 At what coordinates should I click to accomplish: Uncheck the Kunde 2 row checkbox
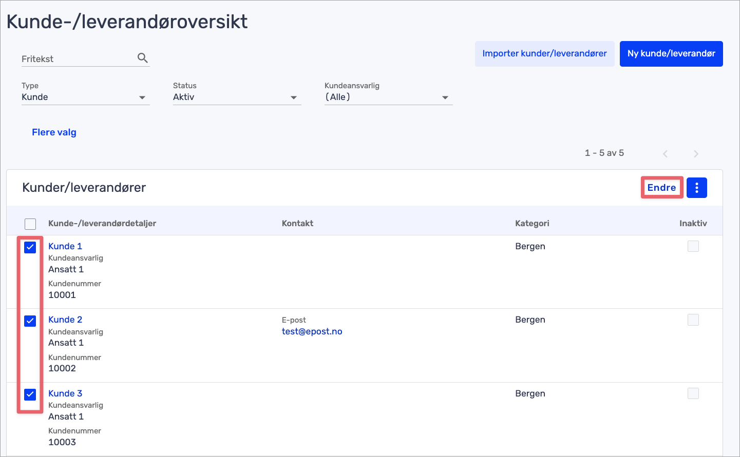(30, 321)
